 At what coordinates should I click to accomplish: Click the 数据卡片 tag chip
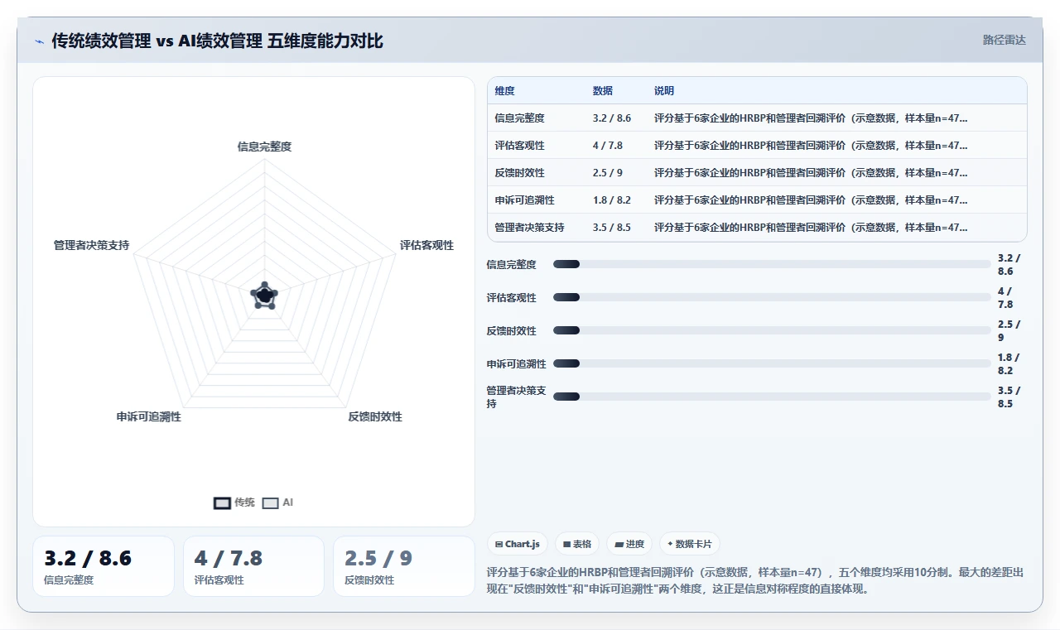[690, 544]
